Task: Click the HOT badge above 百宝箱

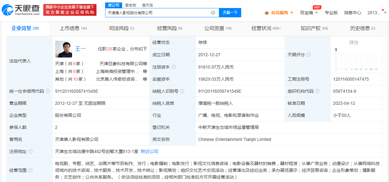Action: point(317,7)
